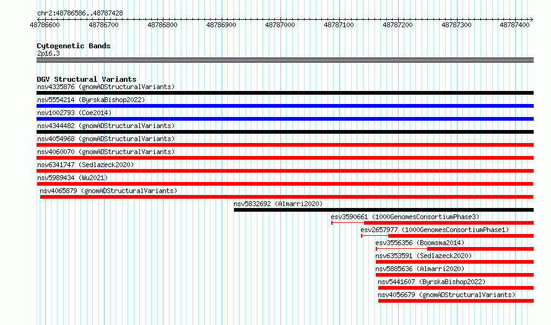Select the red bar under nsv5885636

pyautogui.click(x=454, y=275)
